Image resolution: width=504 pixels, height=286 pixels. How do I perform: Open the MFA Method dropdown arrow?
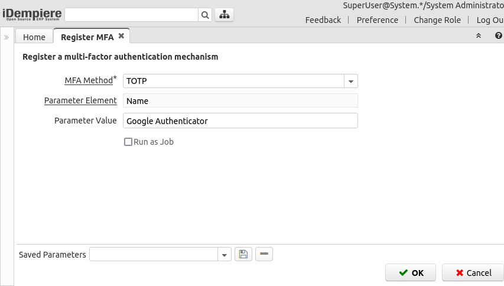[351, 81]
